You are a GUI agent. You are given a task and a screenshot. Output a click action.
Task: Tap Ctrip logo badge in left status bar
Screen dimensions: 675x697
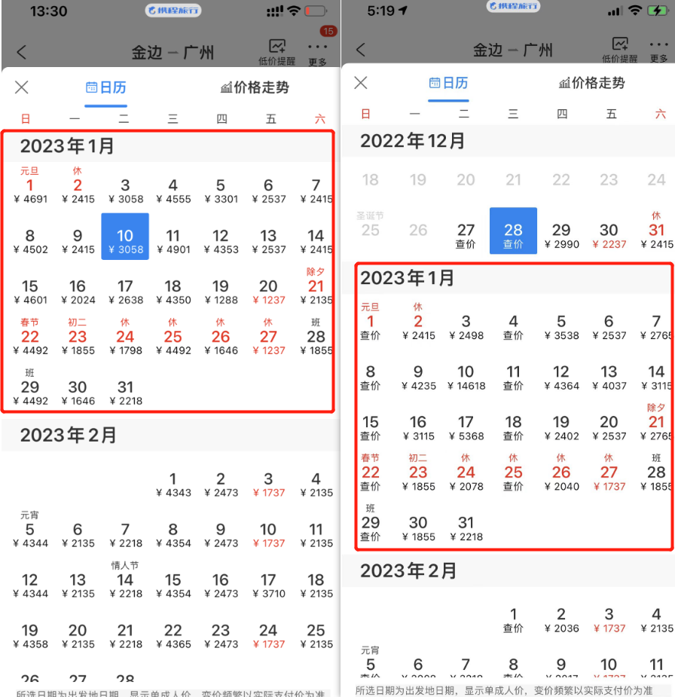pos(173,11)
